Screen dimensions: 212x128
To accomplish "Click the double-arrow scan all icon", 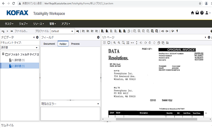I will (x=12, y=31).
